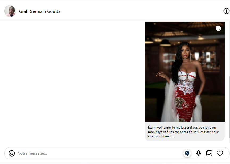Viewport: 230px width, 164px height.
Task: Open the shared post photo of the woman
Action: (185, 72)
